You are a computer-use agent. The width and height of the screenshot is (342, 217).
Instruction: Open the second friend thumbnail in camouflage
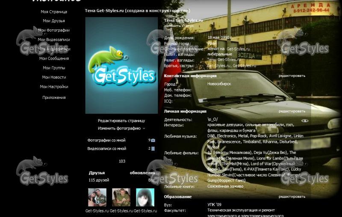coord(121,197)
